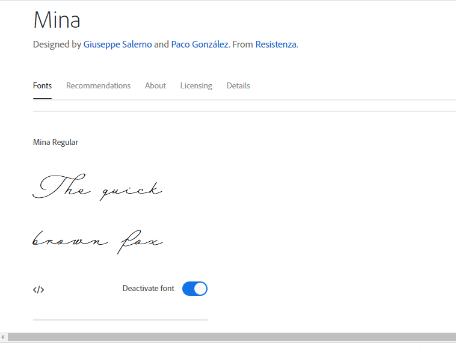456x347 pixels.
Task: Visit Paco González designer page
Action: pyautogui.click(x=199, y=45)
